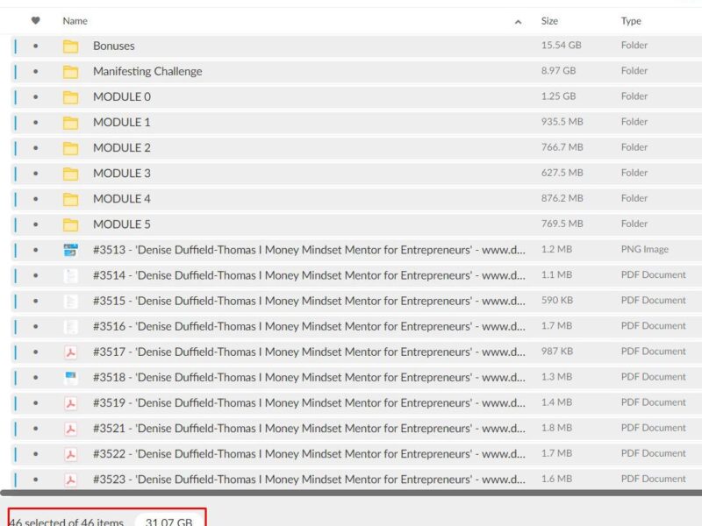Toggle favorite dot on file #3513 row

click(35, 250)
